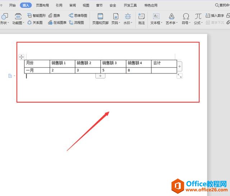Click the 文本框 text box icon
230x196 pixels.
pos(156,16)
